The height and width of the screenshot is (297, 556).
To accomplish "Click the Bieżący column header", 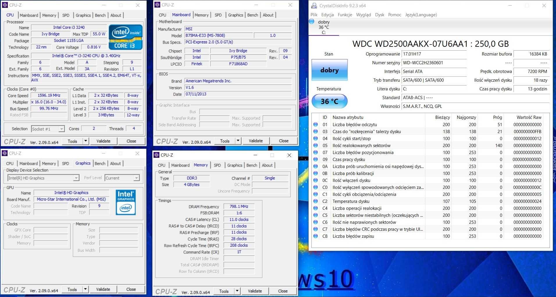I will pyautogui.click(x=439, y=117).
